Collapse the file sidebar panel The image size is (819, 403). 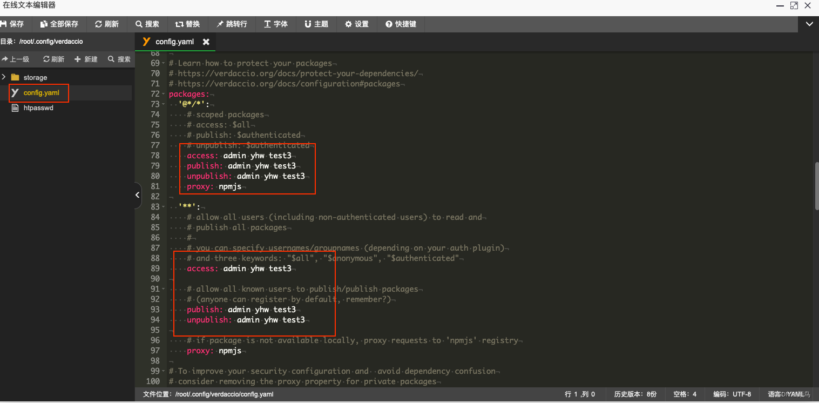[x=137, y=195]
